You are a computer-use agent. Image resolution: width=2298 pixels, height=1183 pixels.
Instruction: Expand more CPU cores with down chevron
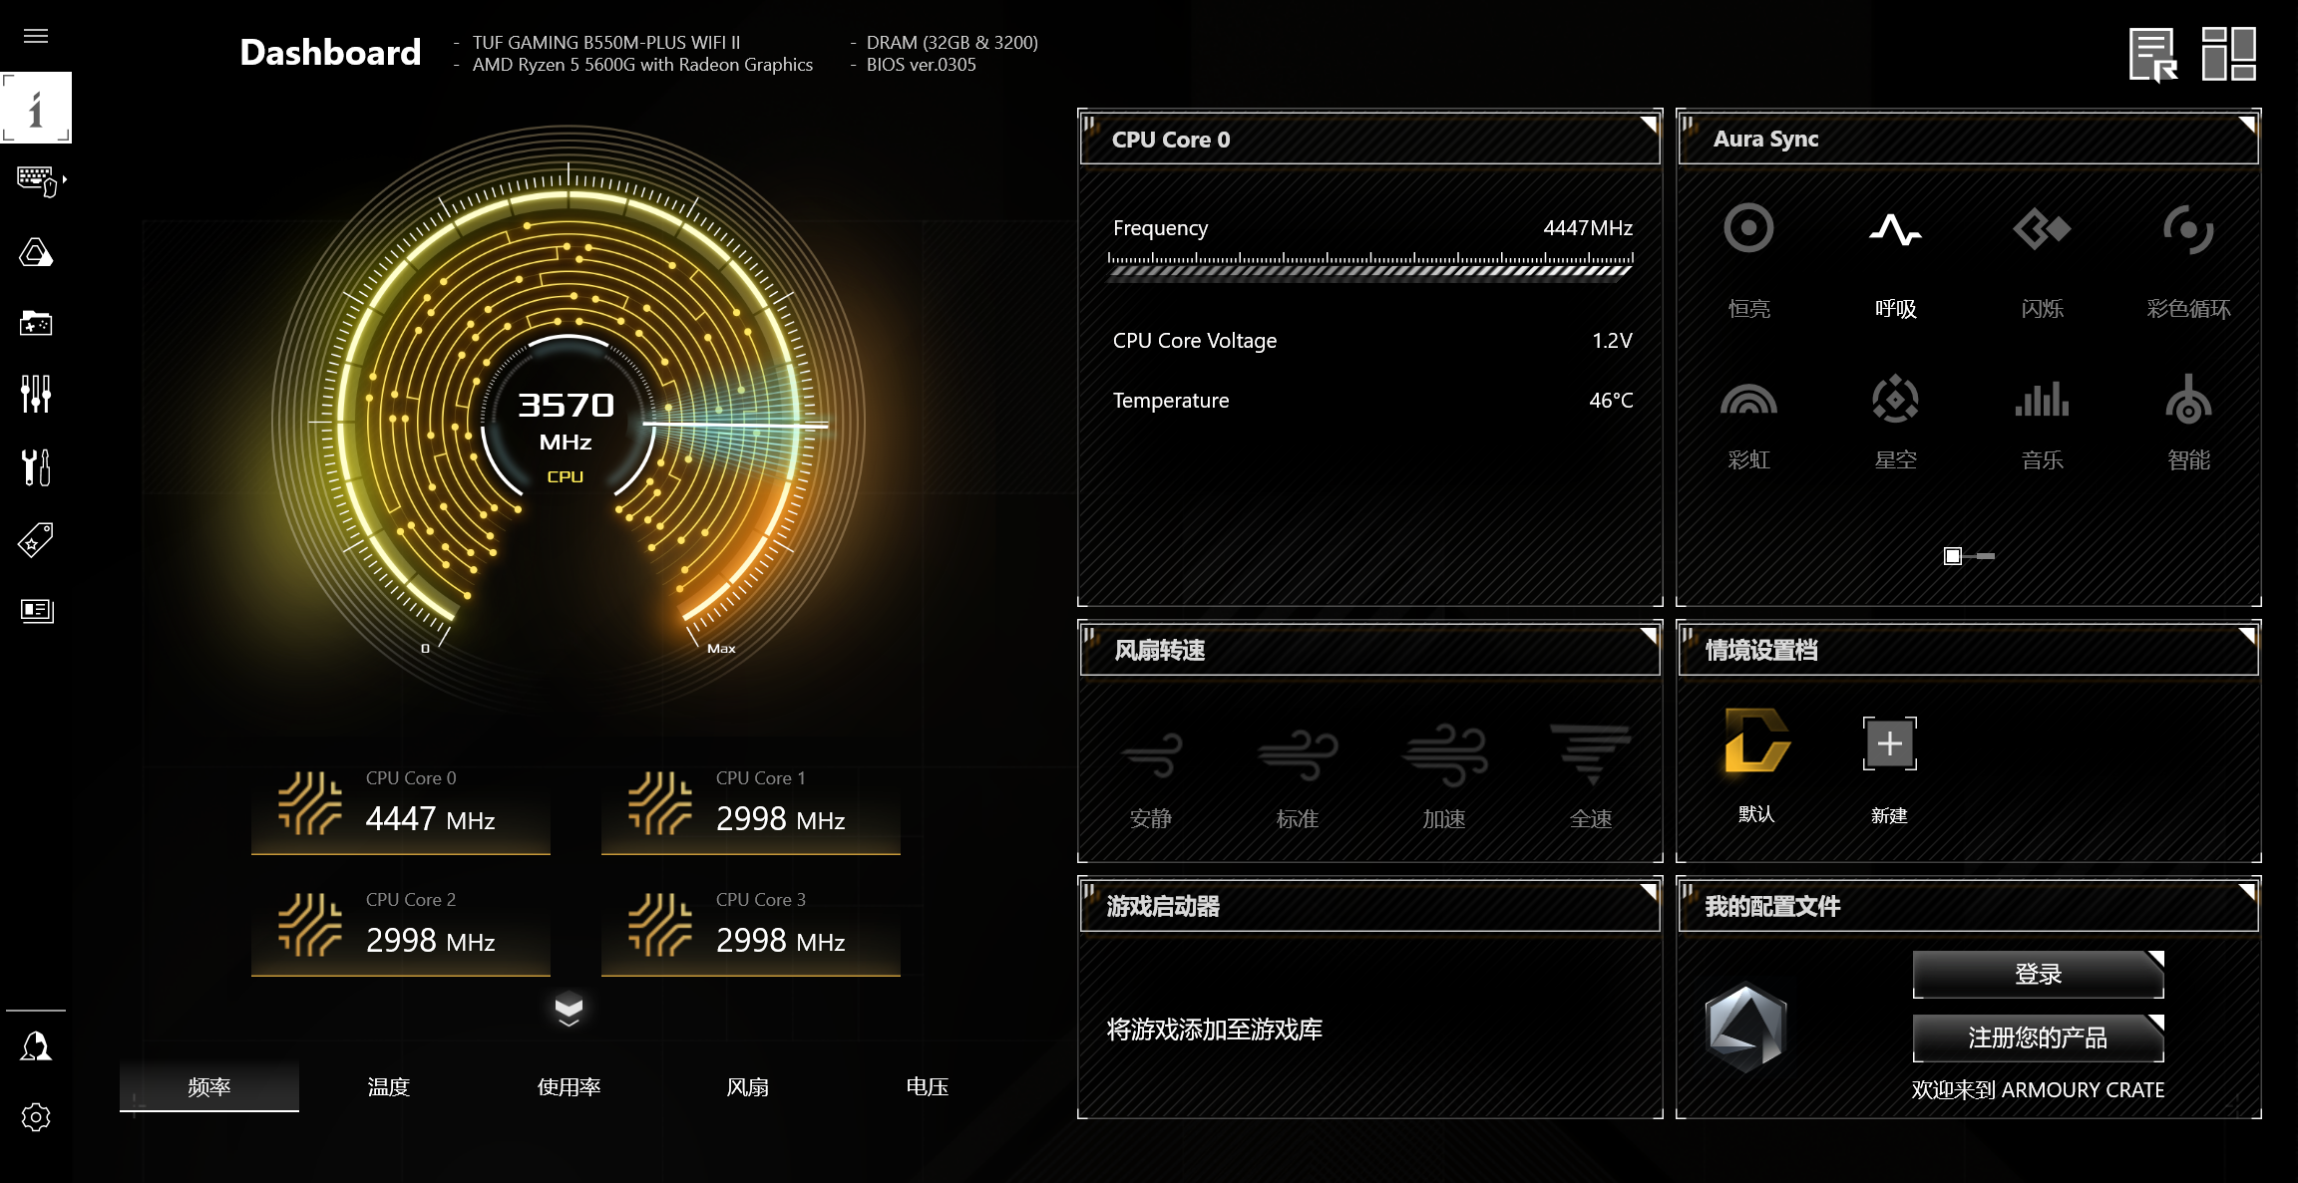(x=569, y=1009)
